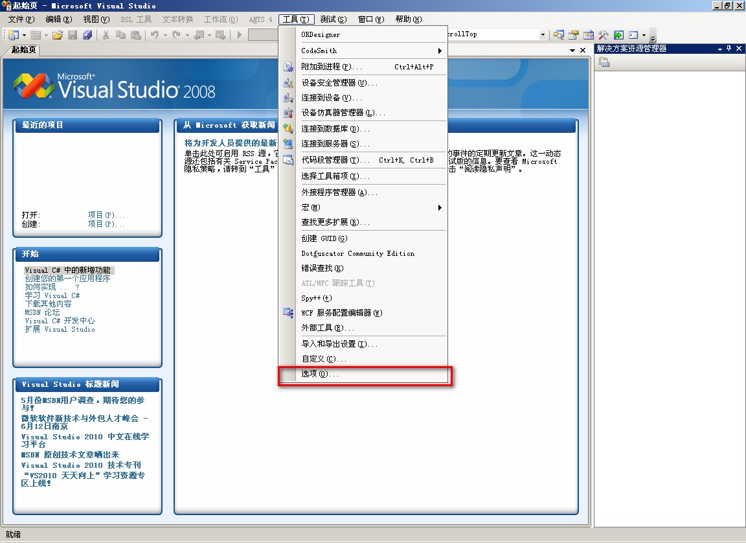
Task: Open the 窗口(W) menu
Action: [x=370, y=19]
